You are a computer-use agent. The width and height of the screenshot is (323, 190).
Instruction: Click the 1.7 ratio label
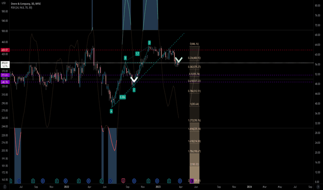click(x=137, y=54)
